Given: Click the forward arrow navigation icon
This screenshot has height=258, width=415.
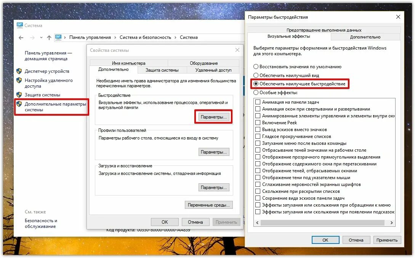Looking at the screenshot, I should [x=32, y=38].
